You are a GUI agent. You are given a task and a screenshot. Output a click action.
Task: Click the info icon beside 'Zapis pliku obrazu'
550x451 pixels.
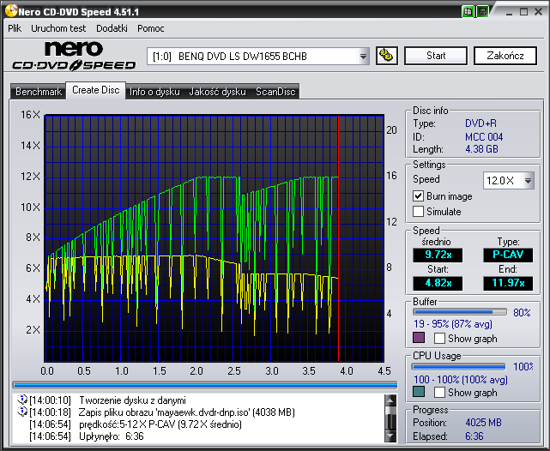[22, 412]
